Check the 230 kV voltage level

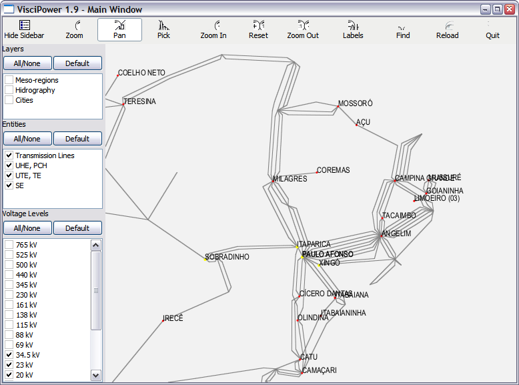click(9, 295)
